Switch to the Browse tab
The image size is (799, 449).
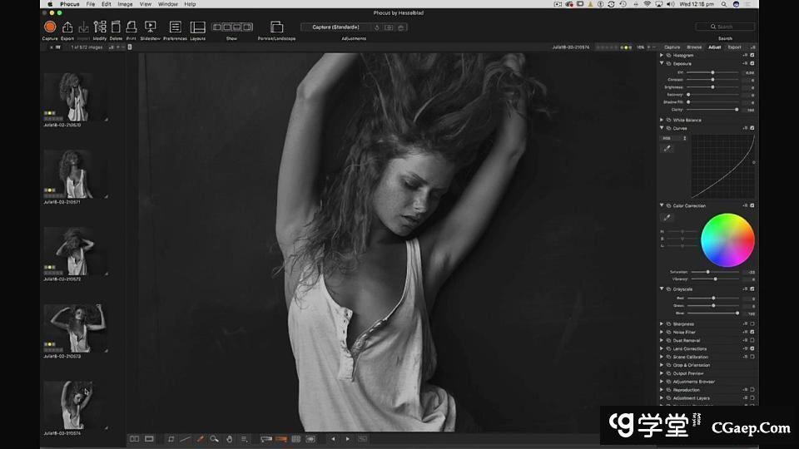pos(694,47)
